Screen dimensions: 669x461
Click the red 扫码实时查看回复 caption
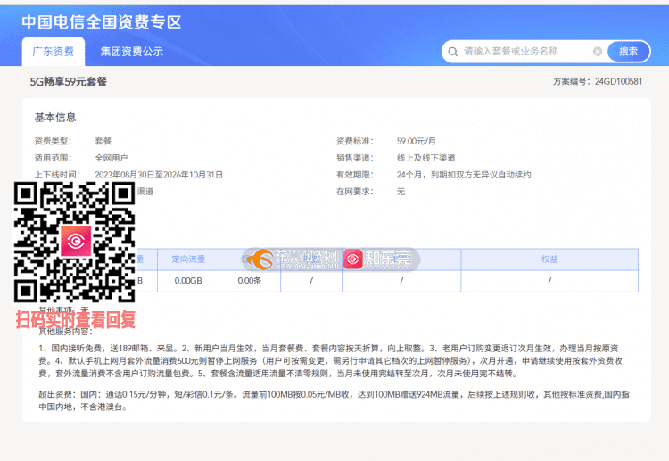click(76, 319)
